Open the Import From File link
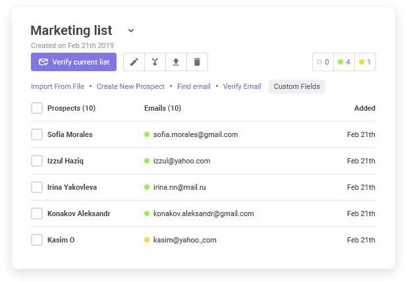Viewport: 407px width, 282px height. click(57, 86)
